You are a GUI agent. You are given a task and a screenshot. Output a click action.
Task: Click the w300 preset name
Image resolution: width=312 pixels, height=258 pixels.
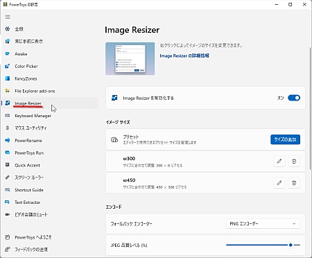(x=129, y=159)
